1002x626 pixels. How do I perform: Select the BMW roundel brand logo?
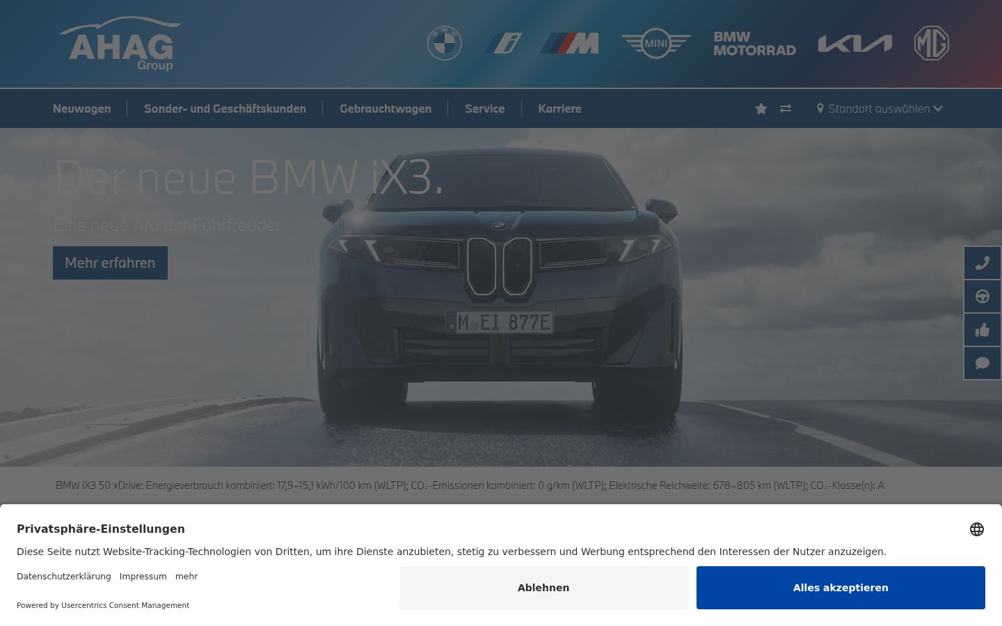click(445, 43)
